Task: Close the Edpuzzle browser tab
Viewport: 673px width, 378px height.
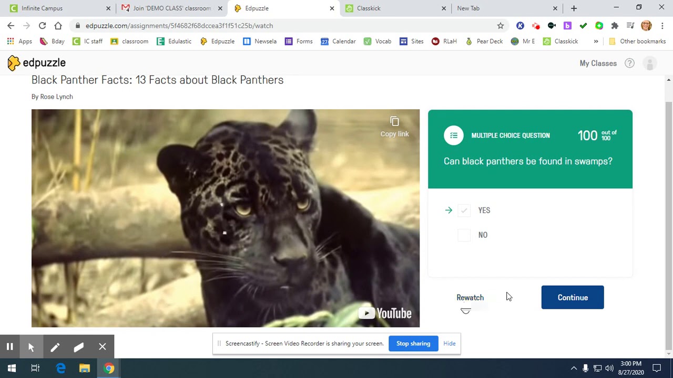Action: (x=332, y=8)
